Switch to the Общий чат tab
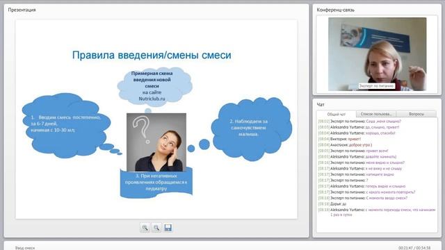This screenshot has height=250, width=445. tap(337, 114)
